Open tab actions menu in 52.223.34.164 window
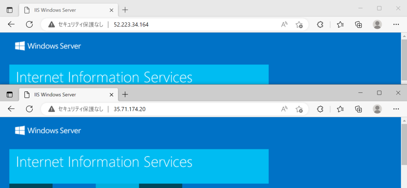Viewport: 407px width, 188px height. click(x=9, y=10)
